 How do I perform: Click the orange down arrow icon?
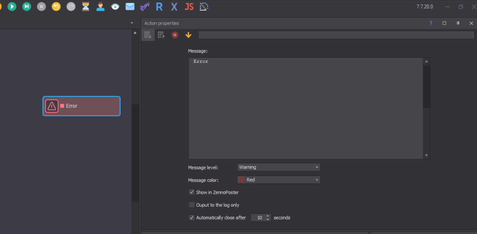(188, 35)
